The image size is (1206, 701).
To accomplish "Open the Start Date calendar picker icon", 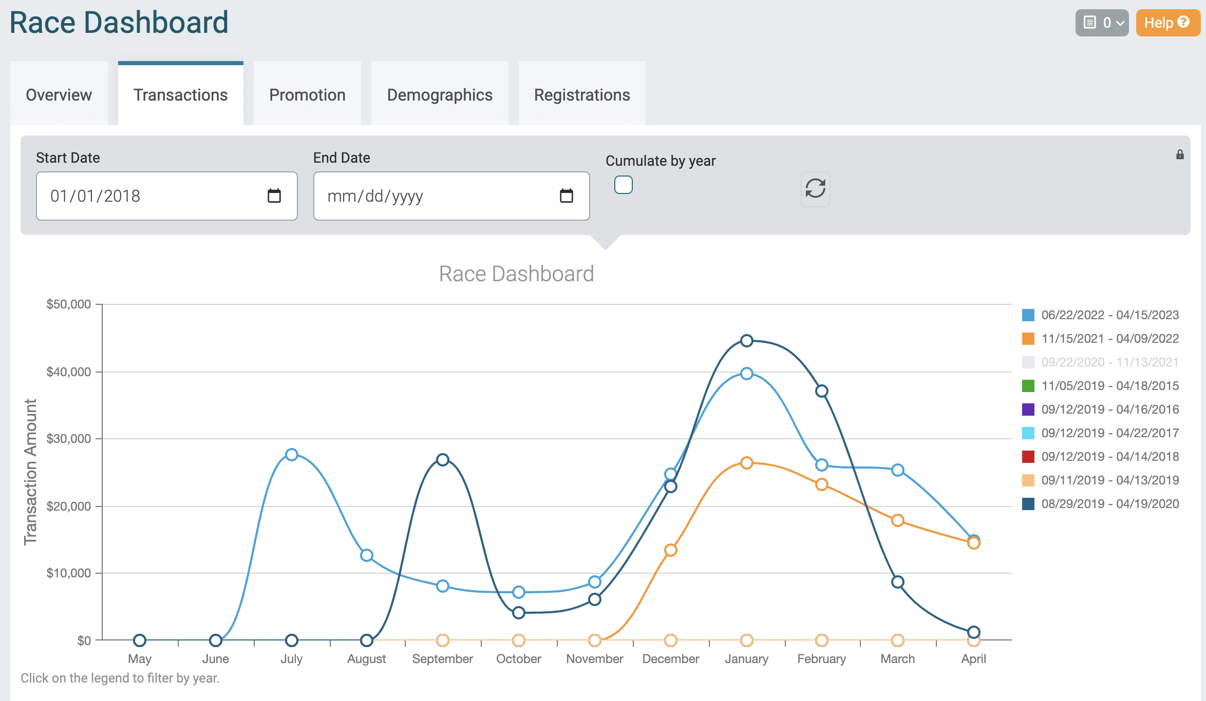I will pos(274,196).
